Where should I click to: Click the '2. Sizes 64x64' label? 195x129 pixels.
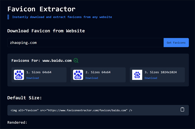coord(98,72)
